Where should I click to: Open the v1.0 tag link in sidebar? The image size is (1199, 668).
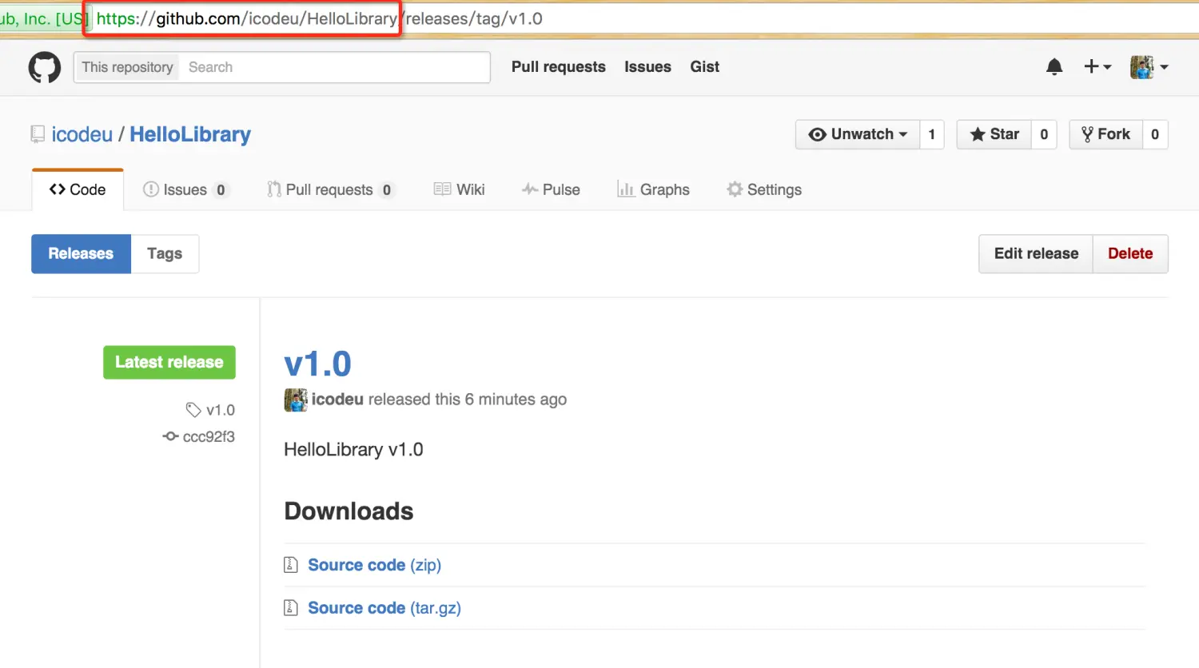211,410
